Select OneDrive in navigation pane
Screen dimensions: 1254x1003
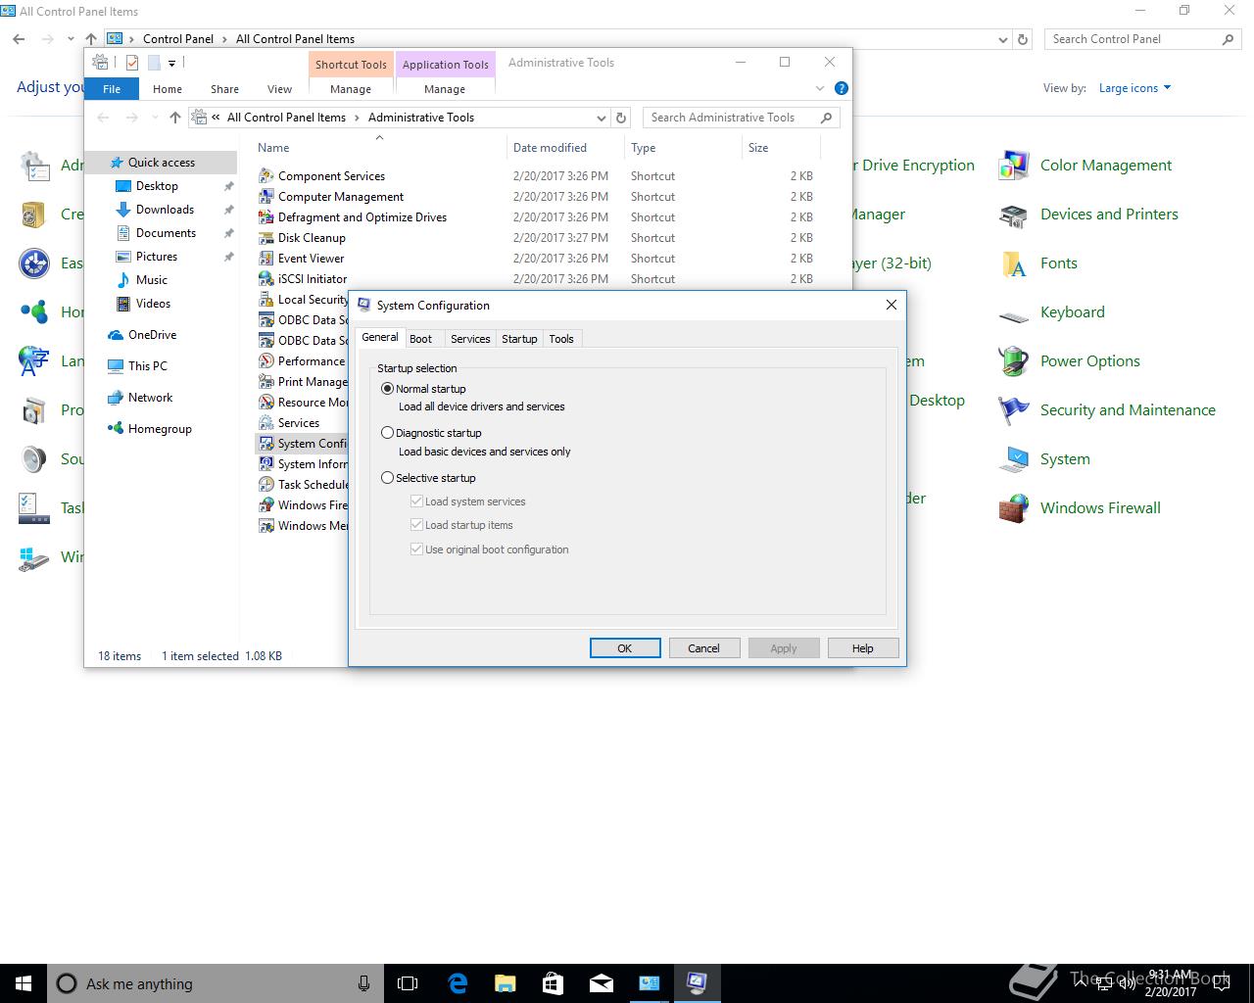(x=152, y=335)
